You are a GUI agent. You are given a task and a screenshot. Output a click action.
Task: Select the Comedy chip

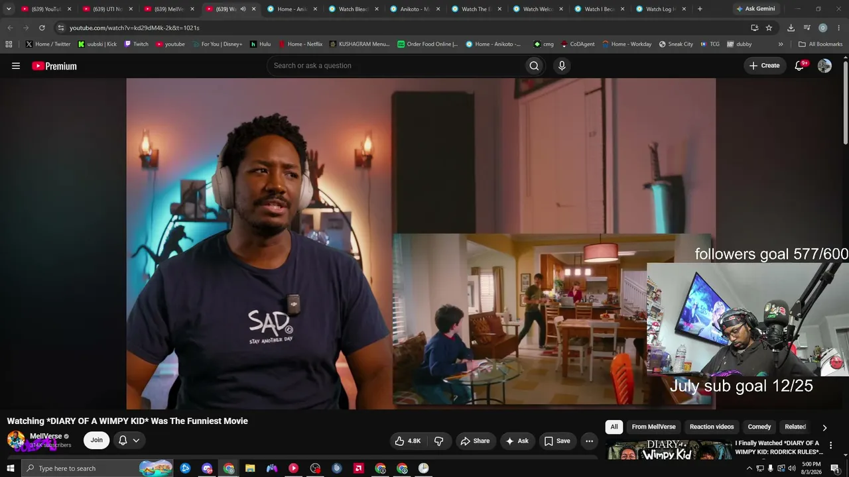click(759, 427)
